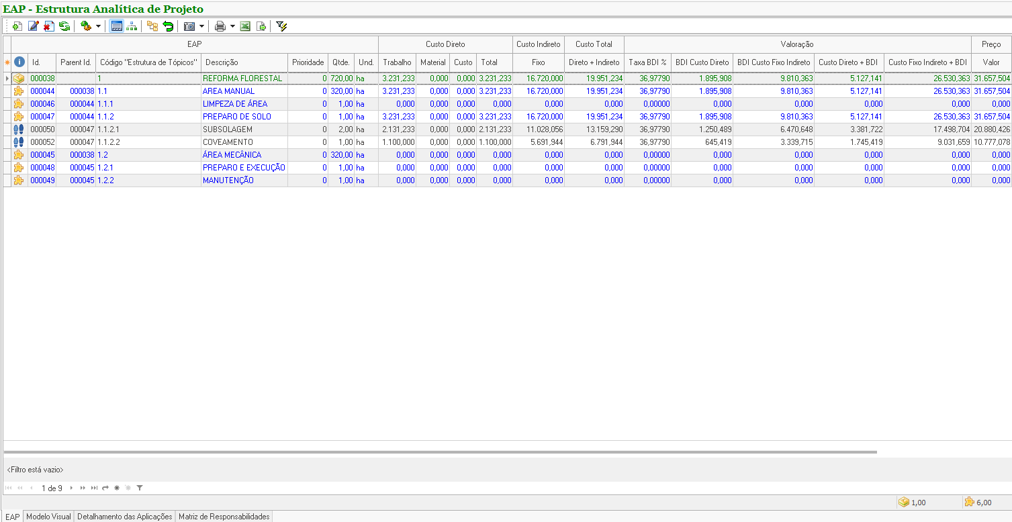Image resolution: width=1012 pixels, height=522 pixels.
Task: Go to next record in navigator
Action: (72, 488)
